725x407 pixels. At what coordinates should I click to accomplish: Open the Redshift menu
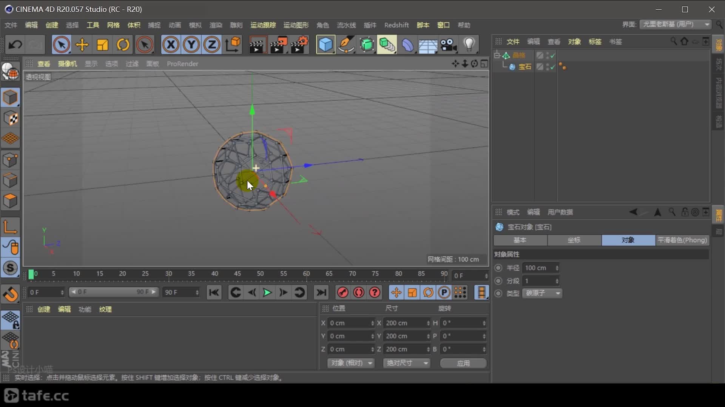point(396,25)
